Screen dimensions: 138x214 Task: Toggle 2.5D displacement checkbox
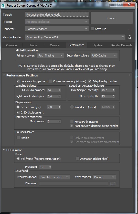point(18,112)
